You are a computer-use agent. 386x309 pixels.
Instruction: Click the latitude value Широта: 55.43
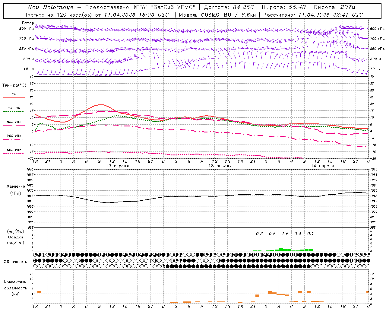point(284,7)
